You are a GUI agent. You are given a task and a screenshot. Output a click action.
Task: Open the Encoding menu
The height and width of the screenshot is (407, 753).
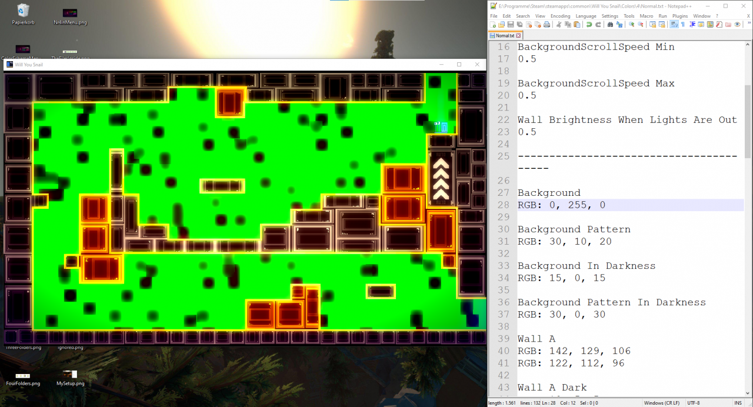click(560, 16)
